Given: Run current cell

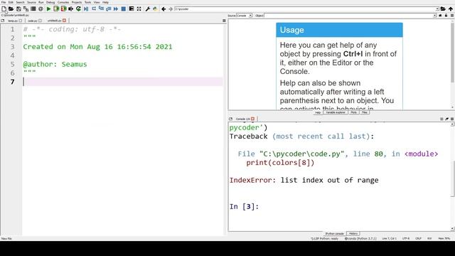Looking at the screenshot, I should 56,9.
